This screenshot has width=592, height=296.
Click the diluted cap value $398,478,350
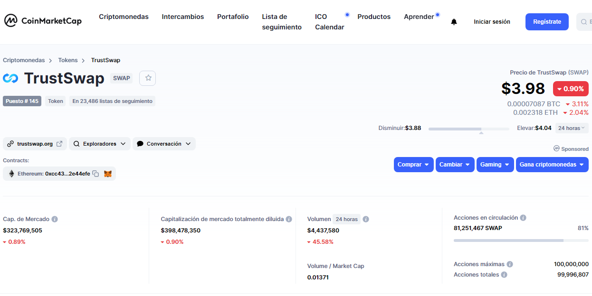click(181, 231)
